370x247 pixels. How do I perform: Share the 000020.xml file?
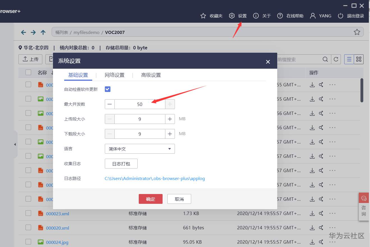coord(321,228)
